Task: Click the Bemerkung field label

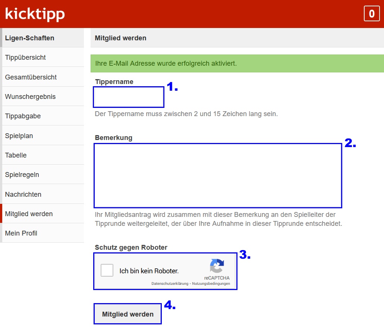Action: point(114,138)
